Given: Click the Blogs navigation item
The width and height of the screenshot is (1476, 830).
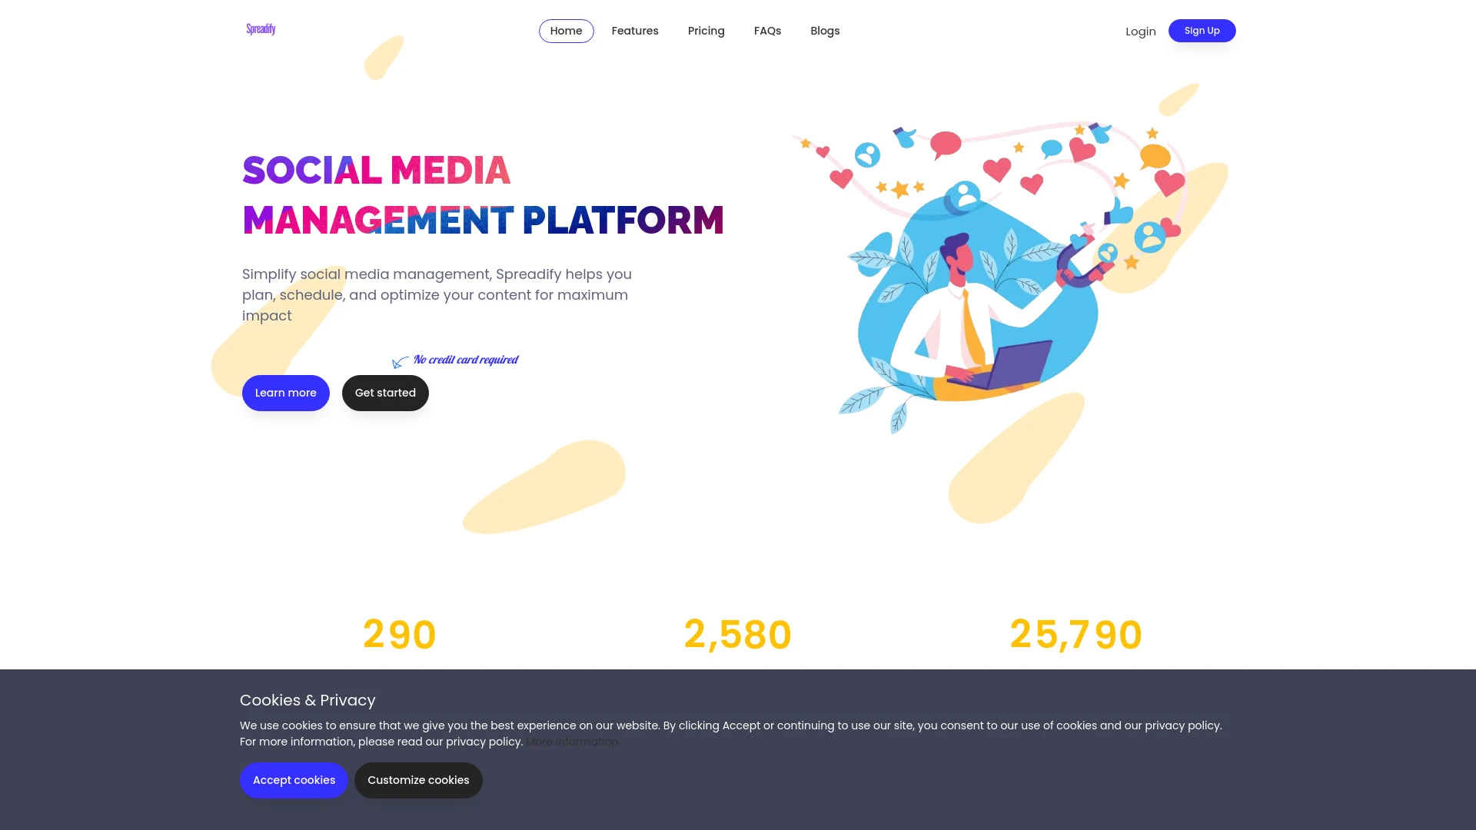Looking at the screenshot, I should (824, 31).
